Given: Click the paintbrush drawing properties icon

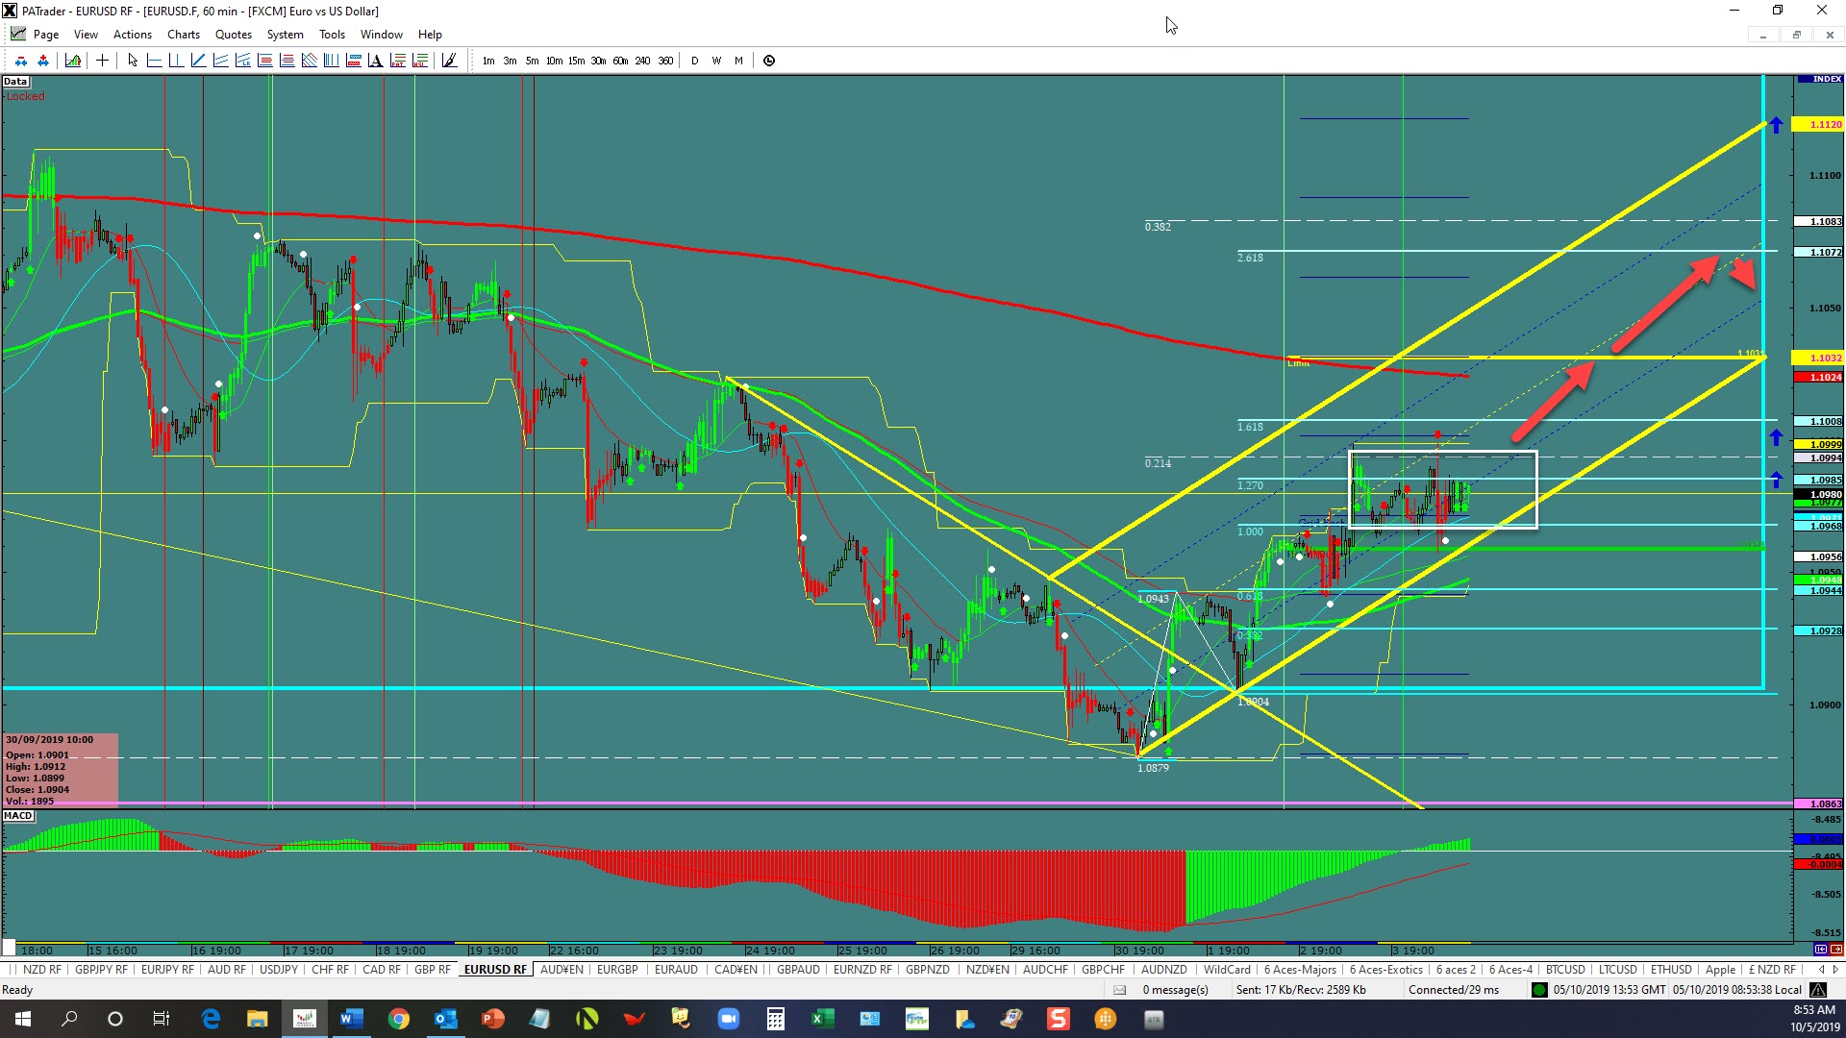Looking at the screenshot, I should tap(449, 61).
